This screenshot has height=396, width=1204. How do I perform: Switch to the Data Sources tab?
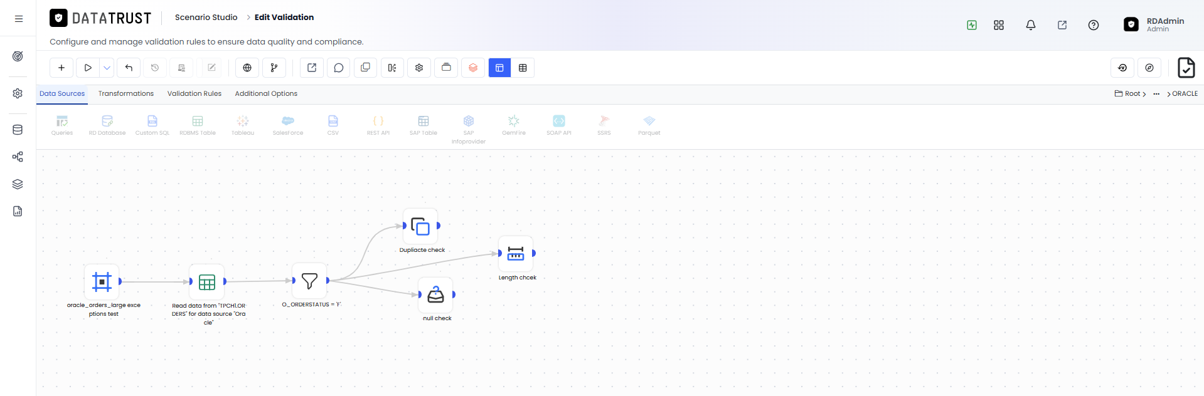(x=62, y=93)
